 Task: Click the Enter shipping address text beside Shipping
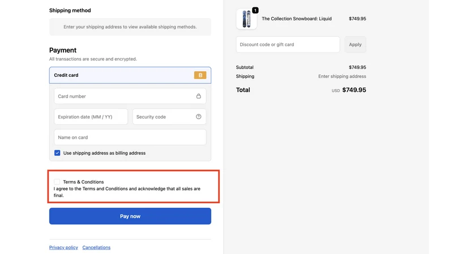click(x=342, y=76)
